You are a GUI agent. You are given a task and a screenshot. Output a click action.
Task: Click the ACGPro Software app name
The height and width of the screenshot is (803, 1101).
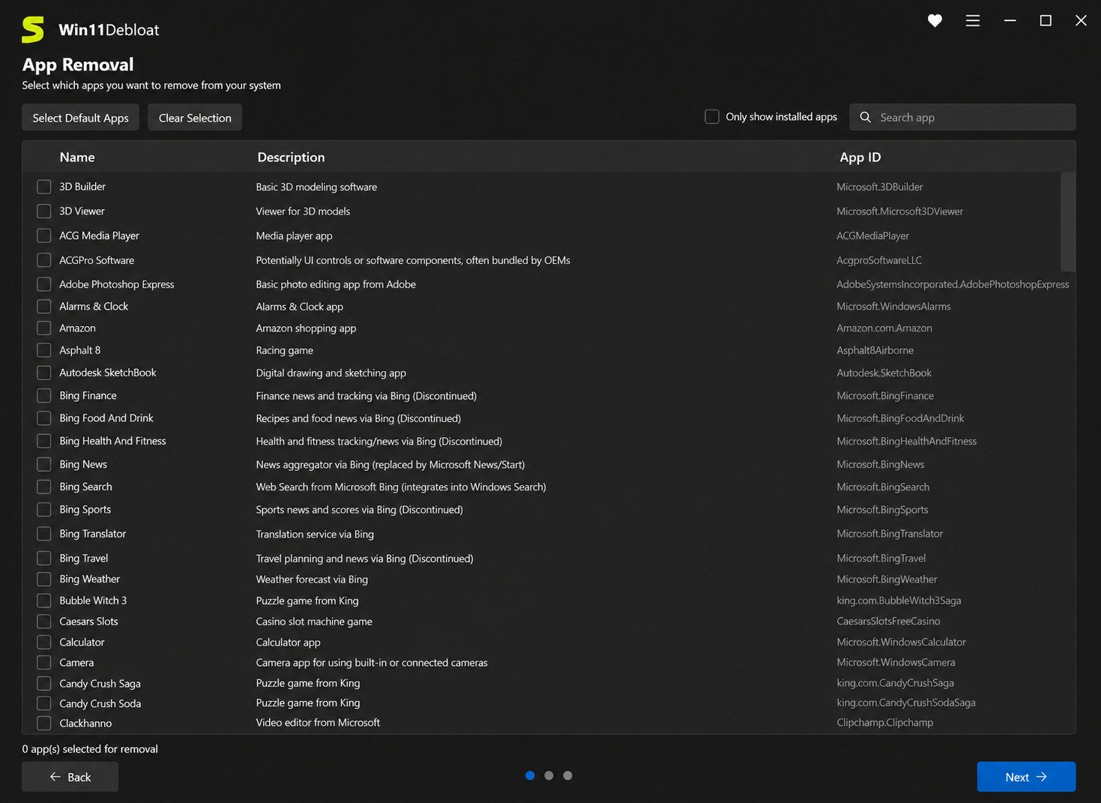point(97,260)
